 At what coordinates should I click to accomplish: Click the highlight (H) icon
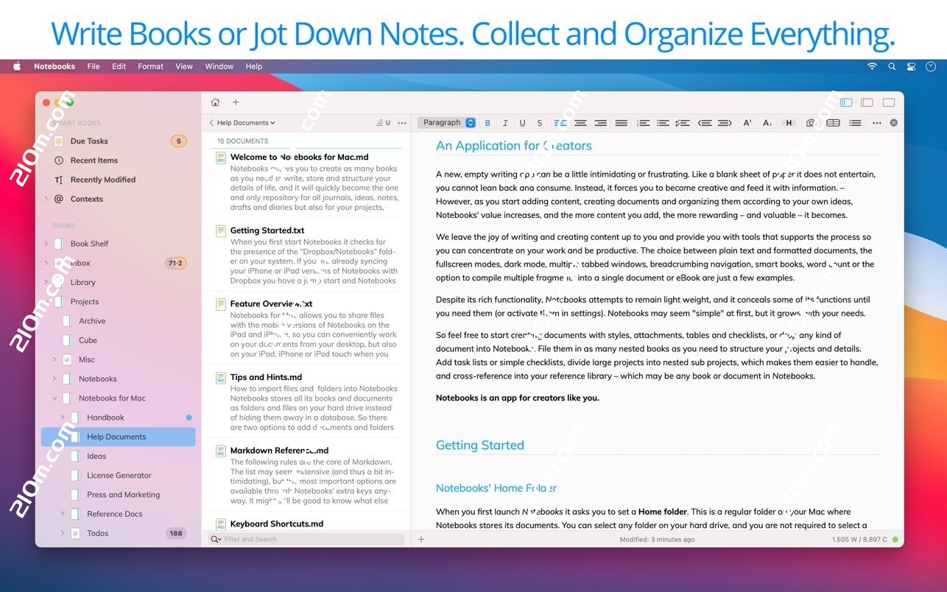[787, 122]
